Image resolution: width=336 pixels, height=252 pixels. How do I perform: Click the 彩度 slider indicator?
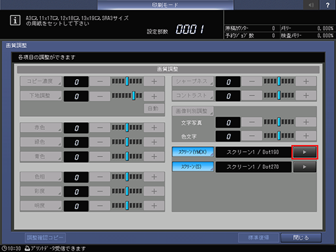[x=127, y=191]
